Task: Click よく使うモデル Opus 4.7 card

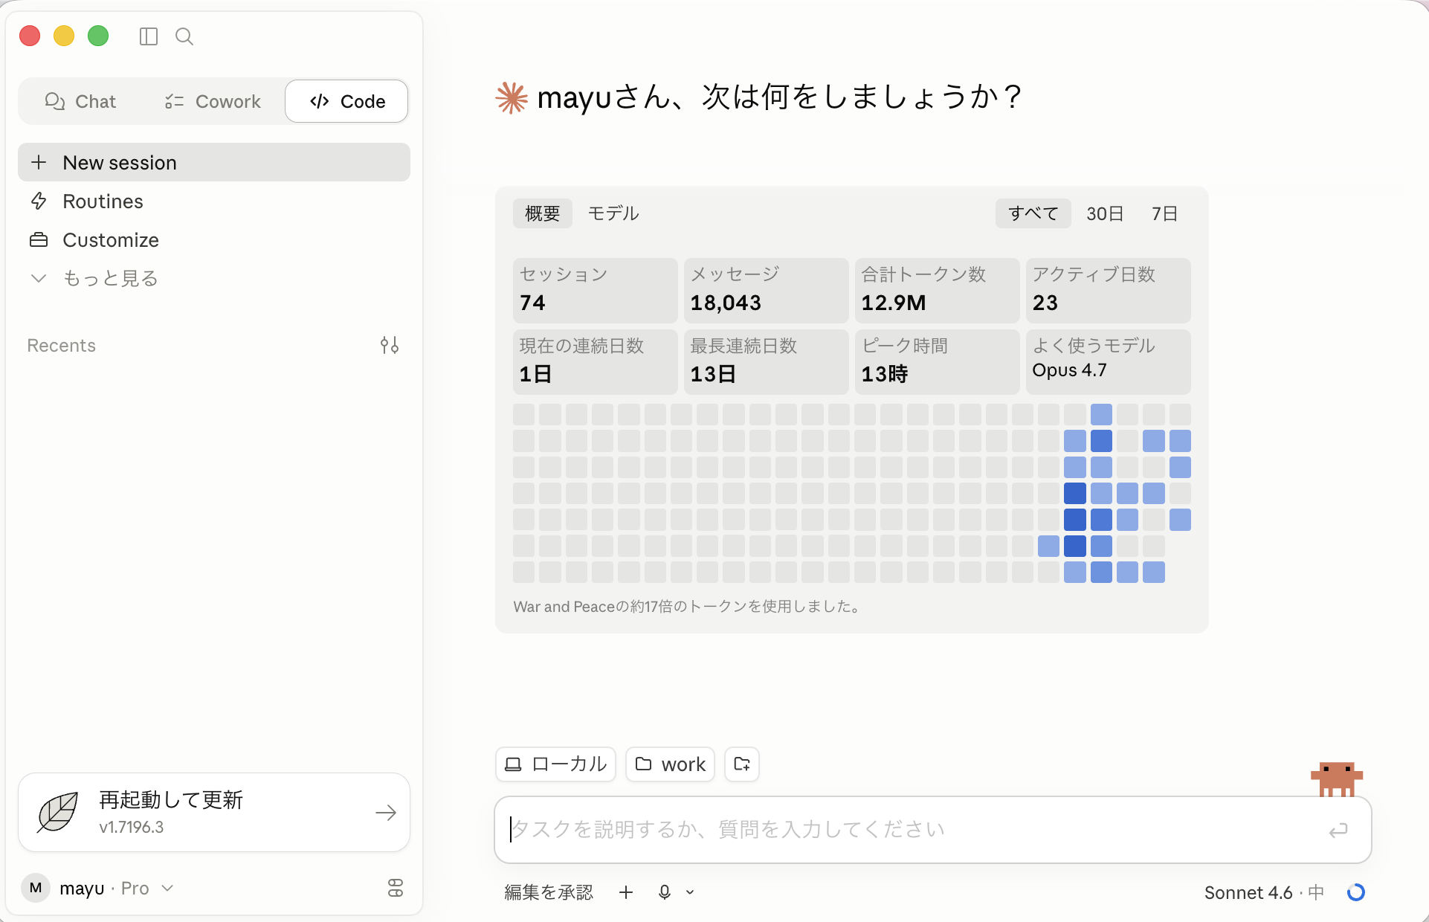Action: coord(1108,361)
